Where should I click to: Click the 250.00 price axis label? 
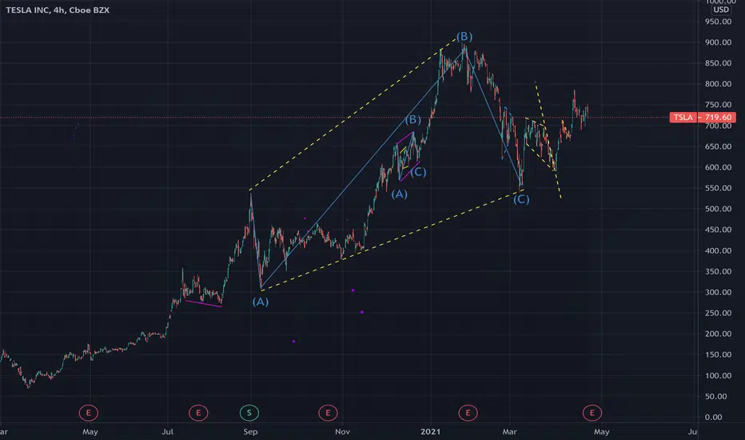pos(718,313)
